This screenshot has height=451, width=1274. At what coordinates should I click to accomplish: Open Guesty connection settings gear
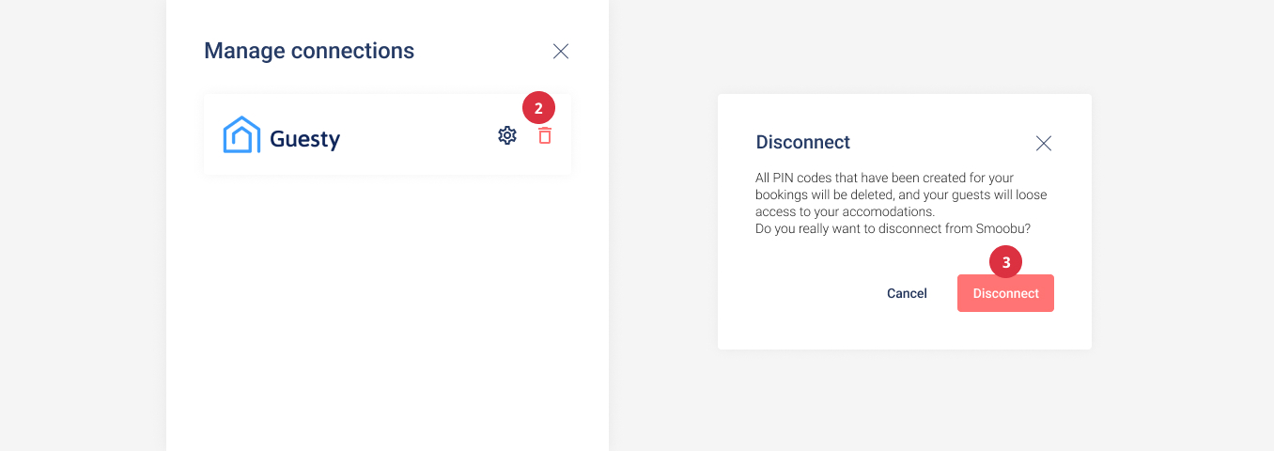point(507,135)
